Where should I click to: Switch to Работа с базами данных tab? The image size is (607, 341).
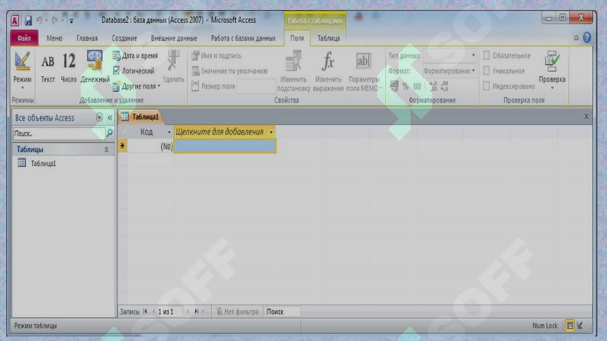(x=243, y=39)
